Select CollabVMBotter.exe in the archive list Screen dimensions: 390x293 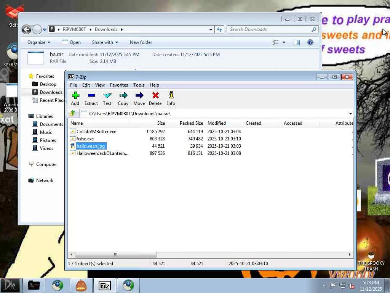point(96,131)
